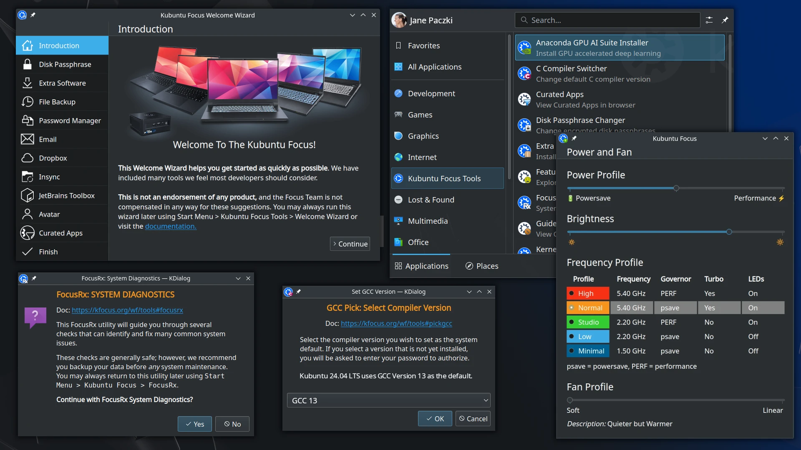Screen dimensions: 801x450
Task: Open the Development category in the launcher
Action: point(431,93)
